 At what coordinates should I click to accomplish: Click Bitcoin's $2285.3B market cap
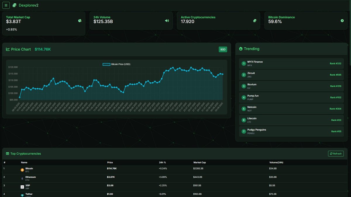tap(198, 169)
